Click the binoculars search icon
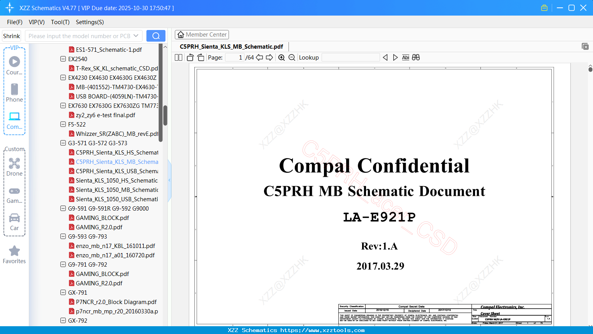The width and height of the screenshot is (593, 334). (x=416, y=58)
